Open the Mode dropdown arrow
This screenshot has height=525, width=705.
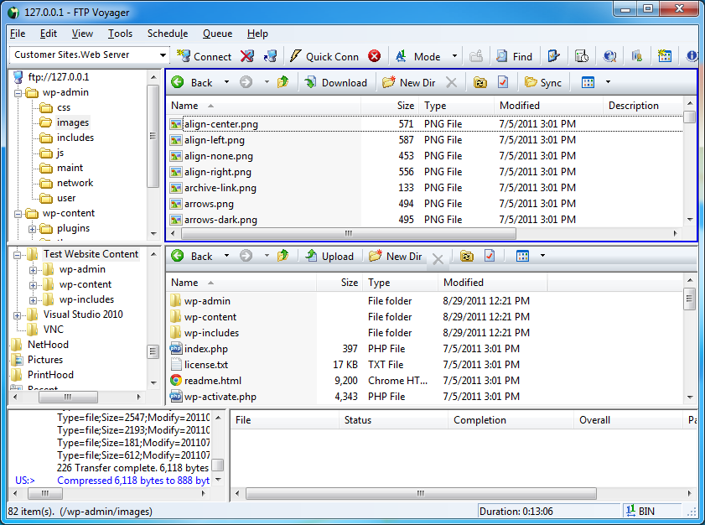tap(454, 56)
